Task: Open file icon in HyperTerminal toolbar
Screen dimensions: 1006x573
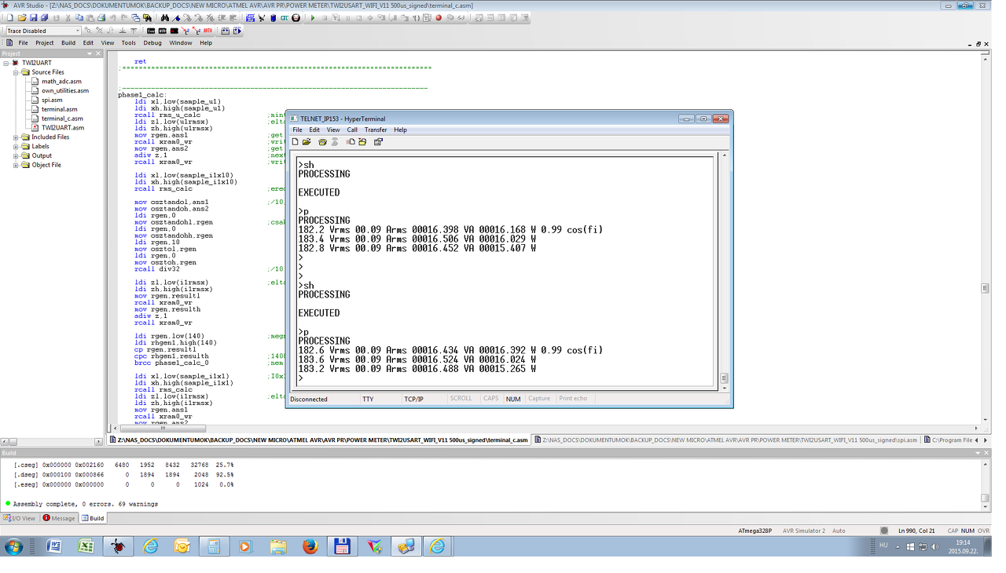Action: pos(307,142)
